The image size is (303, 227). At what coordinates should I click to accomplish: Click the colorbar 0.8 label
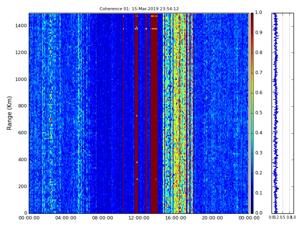pos(259,53)
